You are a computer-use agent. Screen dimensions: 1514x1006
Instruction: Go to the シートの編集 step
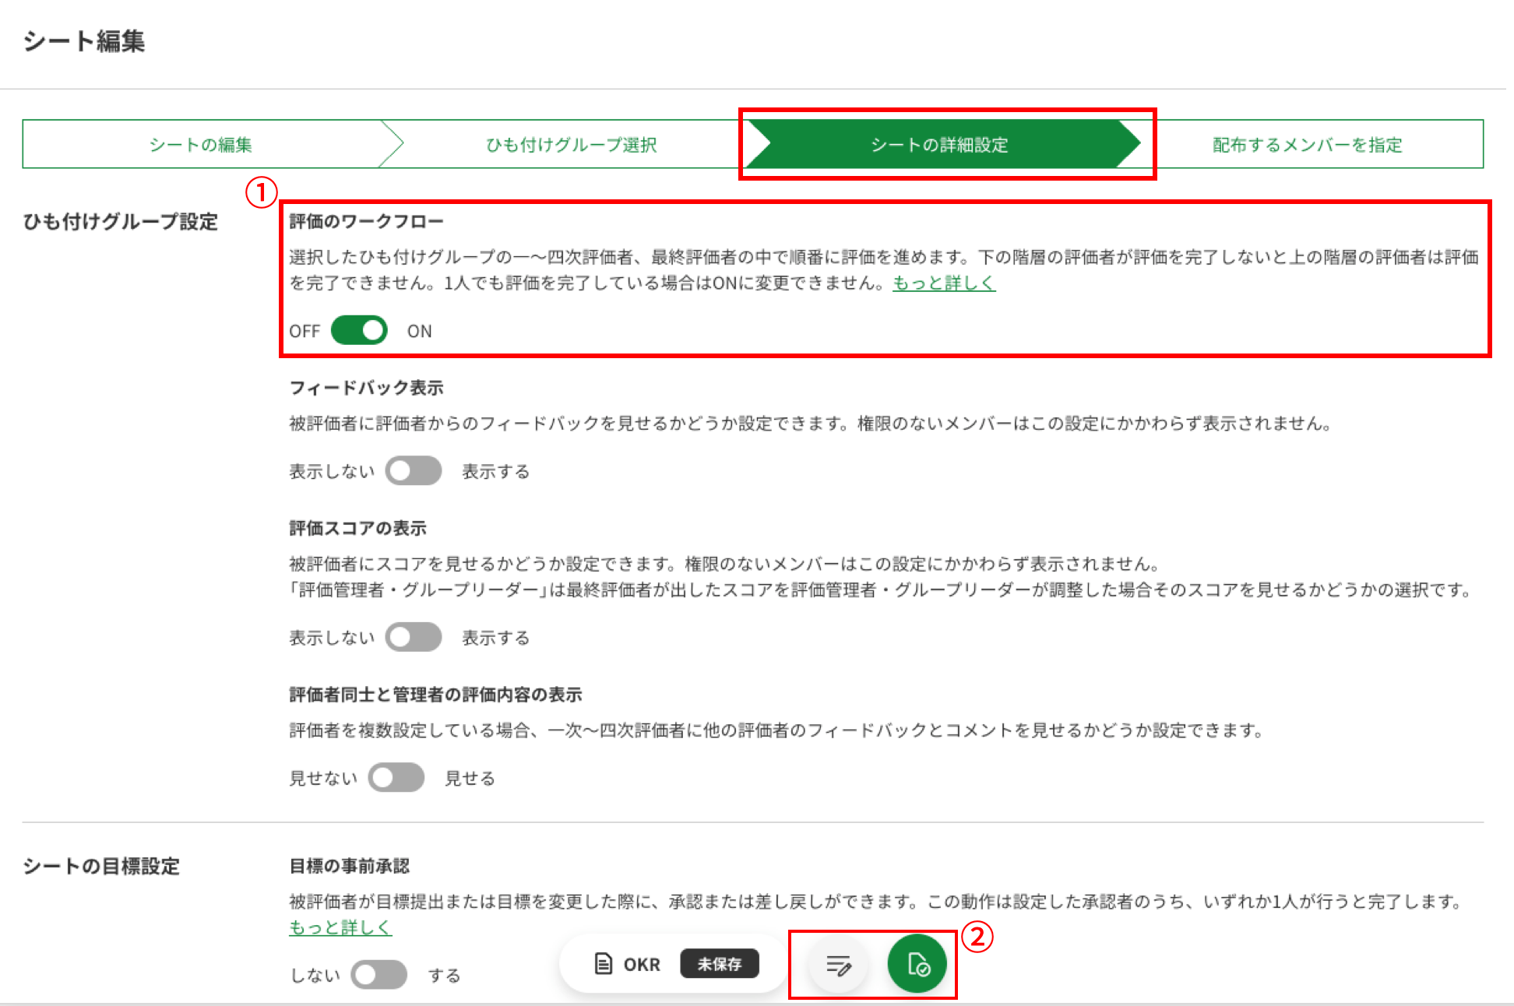point(200,145)
